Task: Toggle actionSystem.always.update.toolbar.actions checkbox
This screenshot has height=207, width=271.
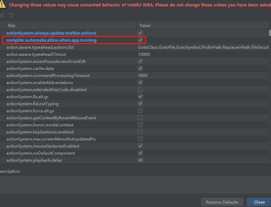Action: point(141,33)
